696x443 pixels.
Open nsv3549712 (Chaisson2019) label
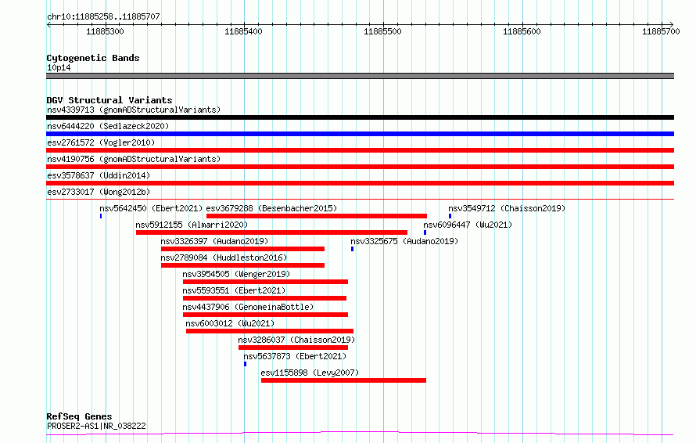[507, 208]
